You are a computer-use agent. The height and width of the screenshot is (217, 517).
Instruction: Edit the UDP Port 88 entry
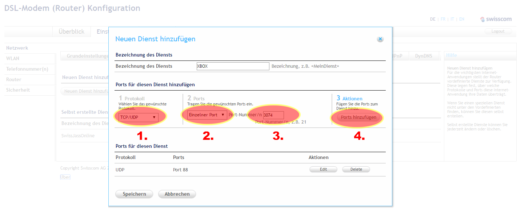click(x=323, y=170)
